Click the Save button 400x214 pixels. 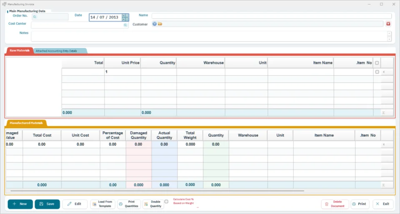pos(47,204)
